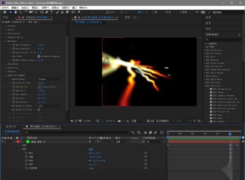Collapse the BCC Particles effects category

point(205,86)
